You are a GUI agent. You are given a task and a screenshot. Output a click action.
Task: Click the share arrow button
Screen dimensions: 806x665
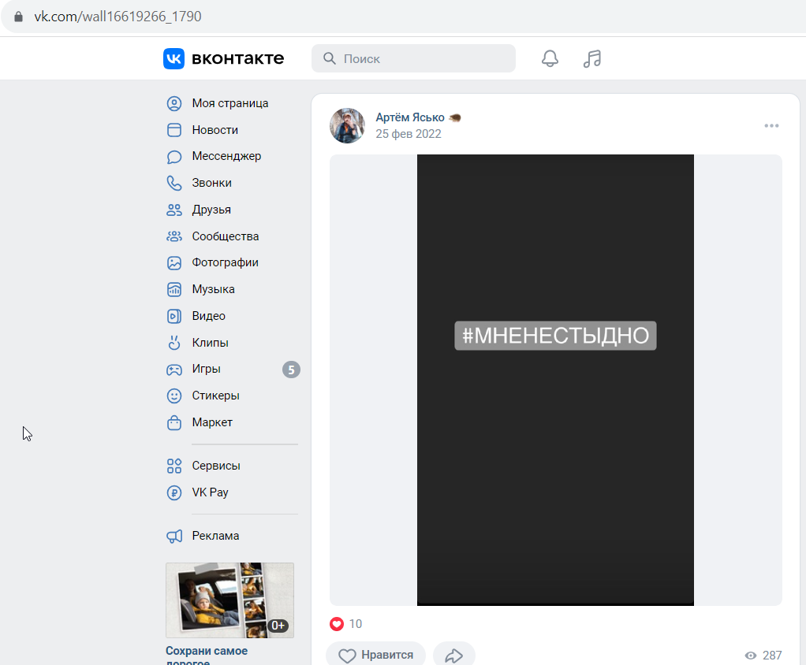click(x=454, y=656)
